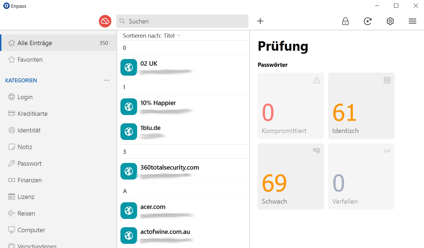
Task: Maximize the Enpass window
Action: pos(396,6)
